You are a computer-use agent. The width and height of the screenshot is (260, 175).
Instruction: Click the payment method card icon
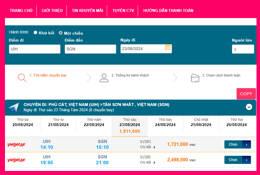pos(195,78)
